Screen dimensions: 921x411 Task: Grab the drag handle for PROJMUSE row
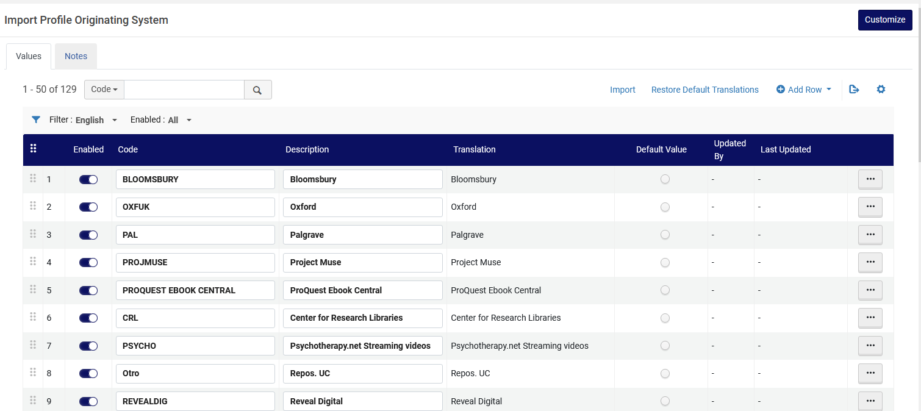click(x=33, y=261)
